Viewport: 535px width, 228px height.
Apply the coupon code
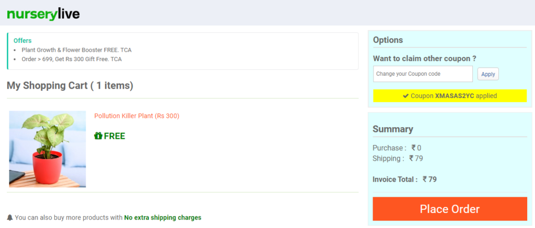tap(488, 74)
